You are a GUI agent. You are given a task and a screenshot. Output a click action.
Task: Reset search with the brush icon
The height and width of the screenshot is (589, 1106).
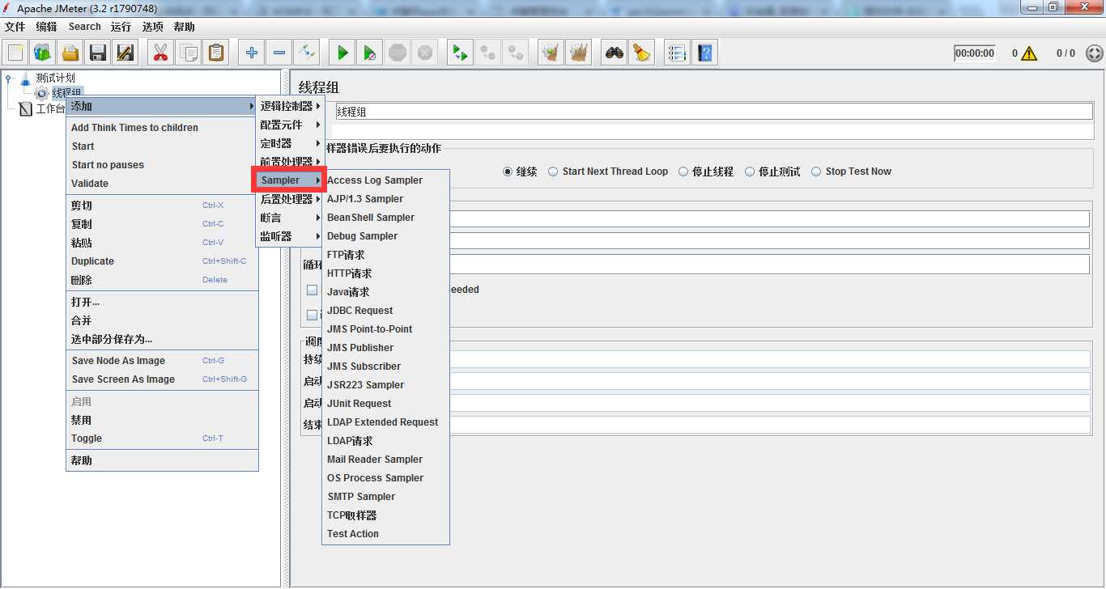[642, 53]
